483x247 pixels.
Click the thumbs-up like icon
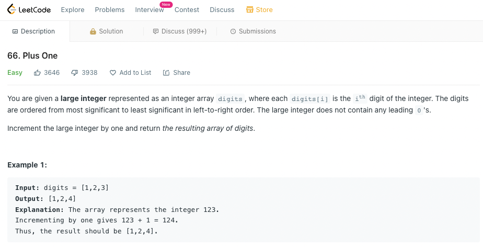pyautogui.click(x=37, y=73)
